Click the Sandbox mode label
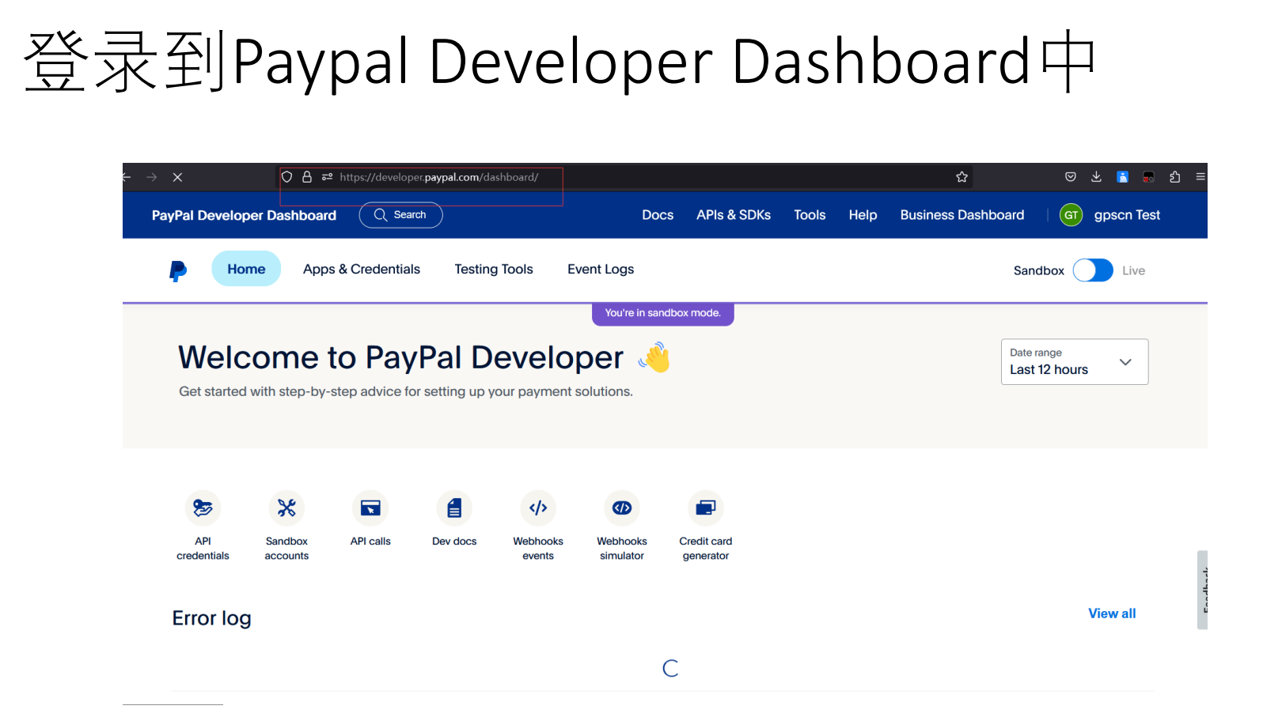The height and width of the screenshot is (717, 1263). 1038,270
